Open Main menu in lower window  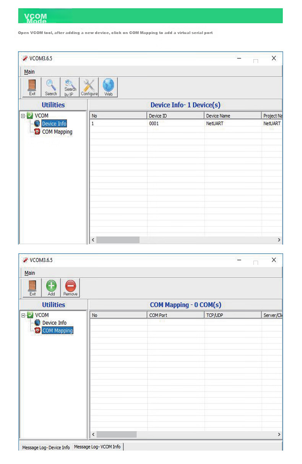30,273
